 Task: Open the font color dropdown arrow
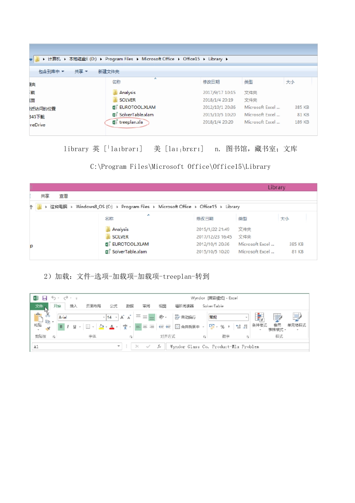pos(117,327)
